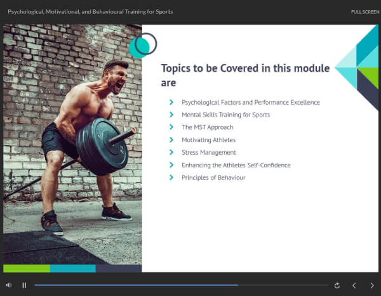
Task: Go to the previous slide arrow
Action: pyautogui.click(x=354, y=286)
